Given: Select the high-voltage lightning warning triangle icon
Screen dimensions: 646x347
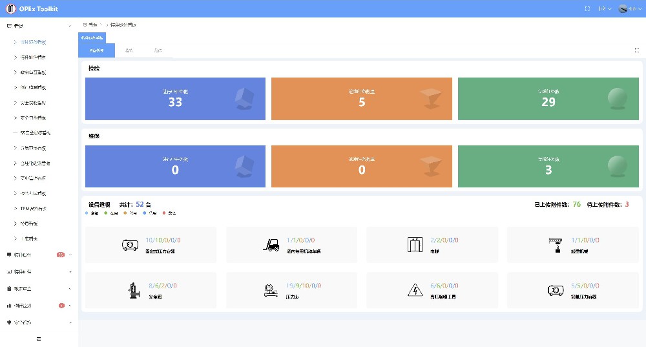Looking at the screenshot, I should [x=415, y=290].
